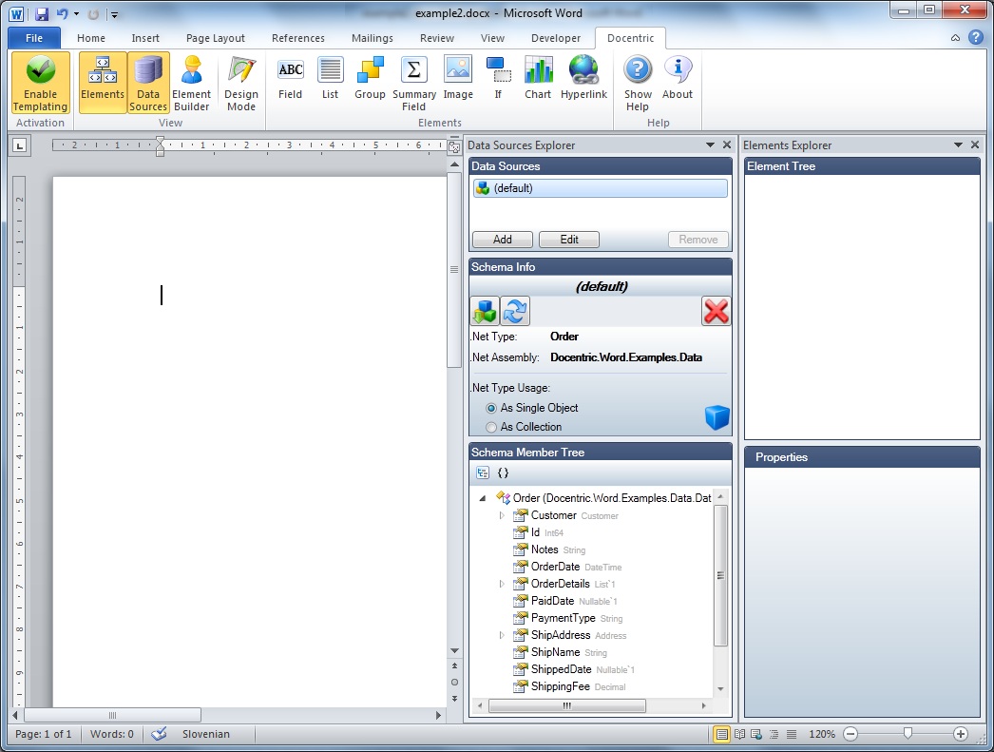Open the Element Builder tool
This screenshot has height=752, width=994.
(191, 83)
